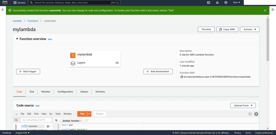Screen dimensions: 276x135
Task: Click the Copy ARN button
Action: [227, 29]
